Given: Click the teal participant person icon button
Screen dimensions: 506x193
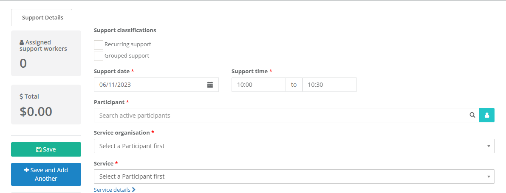Looking at the screenshot, I should tap(487, 115).
